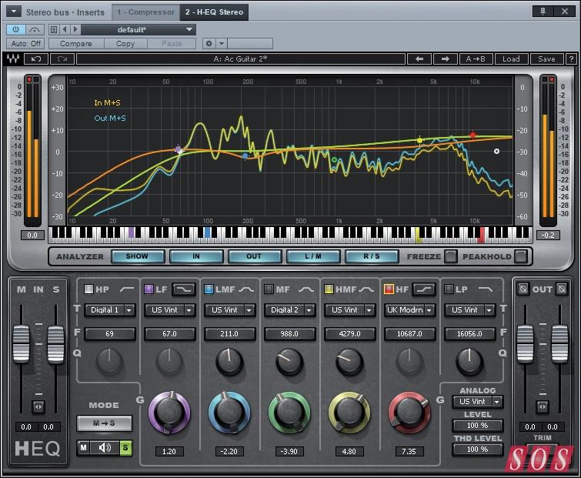Toggle the output fader link icon
Viewport: 581px width, 478px height.
542,406
